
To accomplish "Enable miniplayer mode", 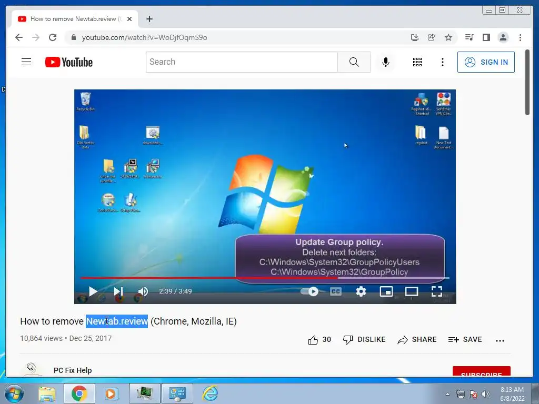I will 386,291.
